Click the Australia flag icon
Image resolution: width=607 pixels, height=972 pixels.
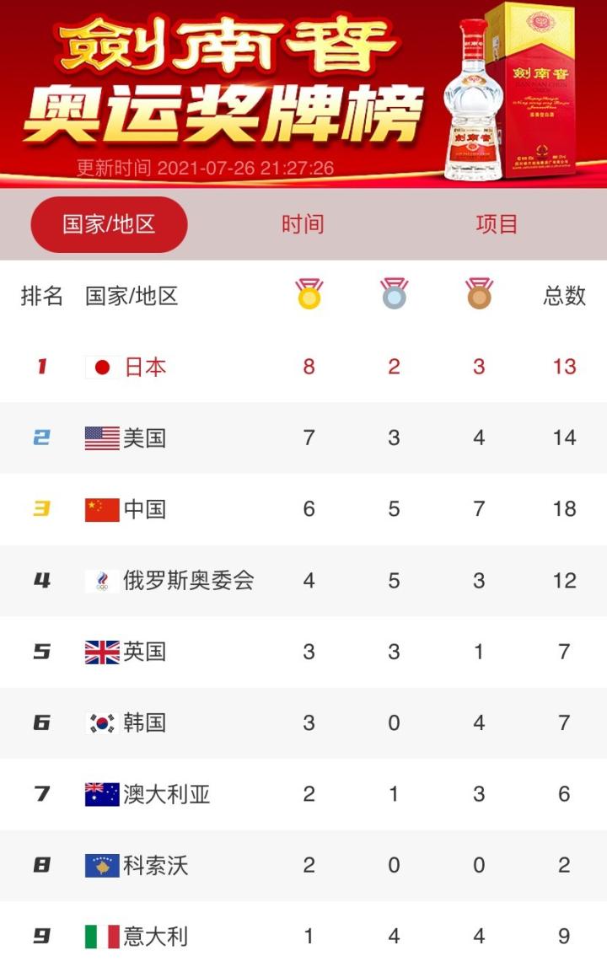[102, 794]
